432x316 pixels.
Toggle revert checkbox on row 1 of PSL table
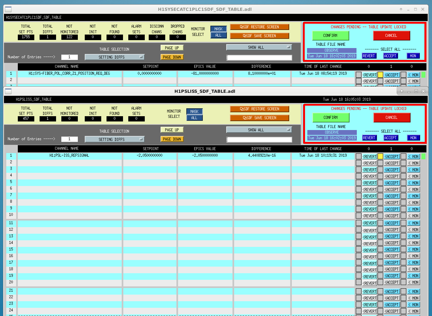[x=358, y=156]
